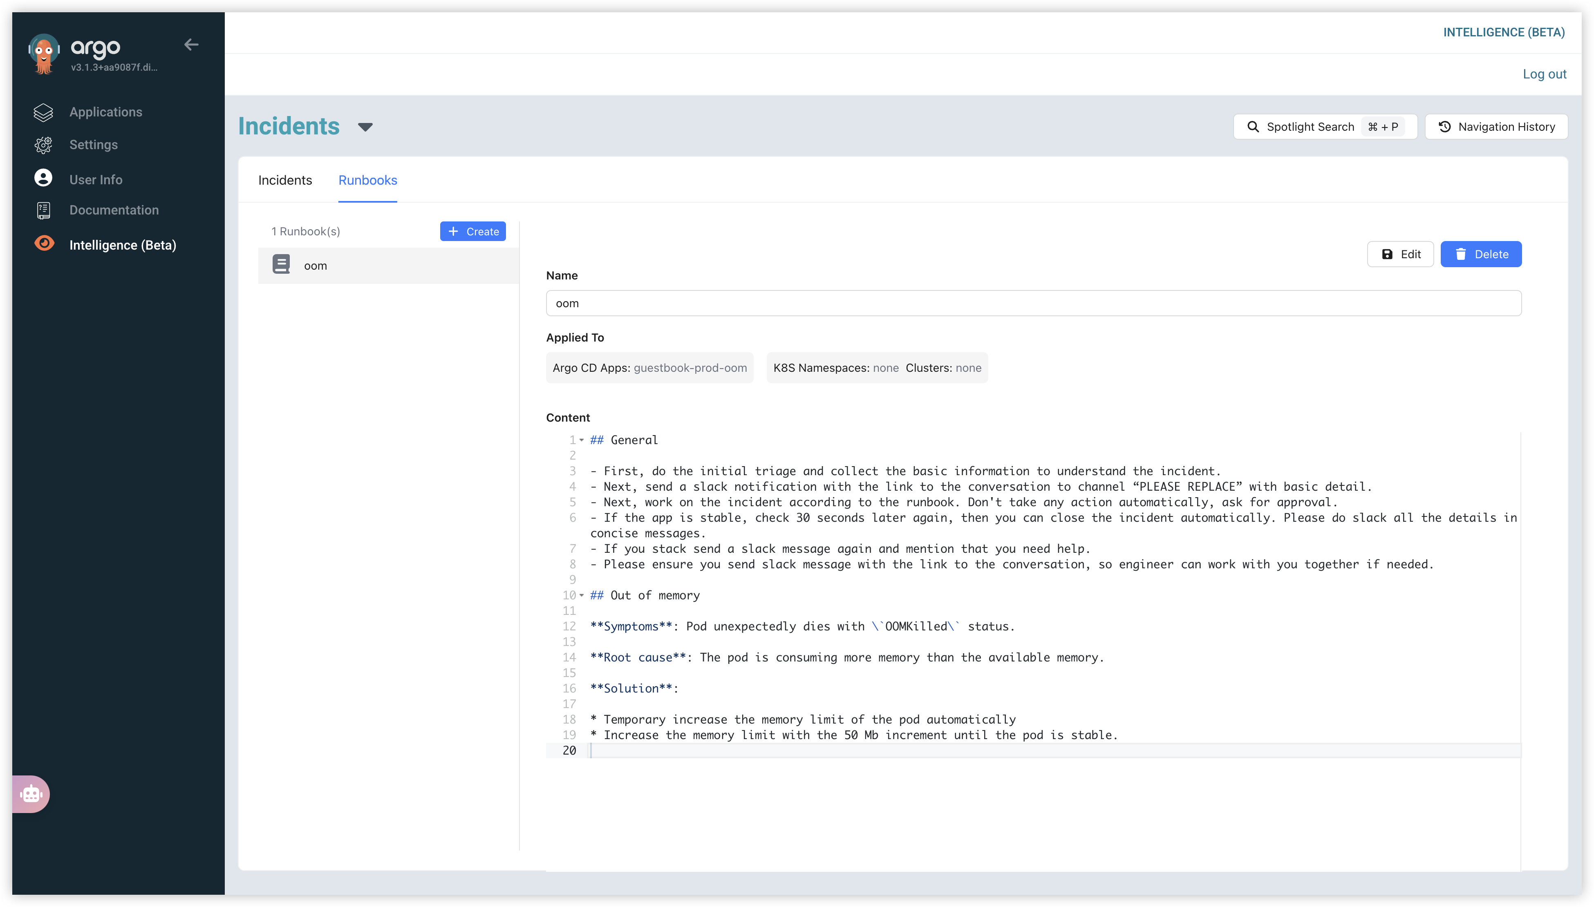Switch to the Incidents tab
This screenshot has height=907, width=1594.
point(285,180)
